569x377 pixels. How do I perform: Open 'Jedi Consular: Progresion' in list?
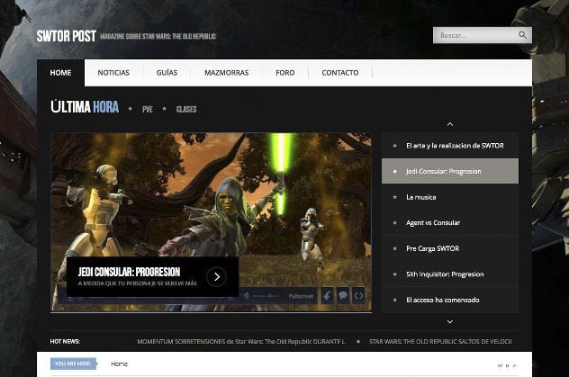[x=450, y=171]
